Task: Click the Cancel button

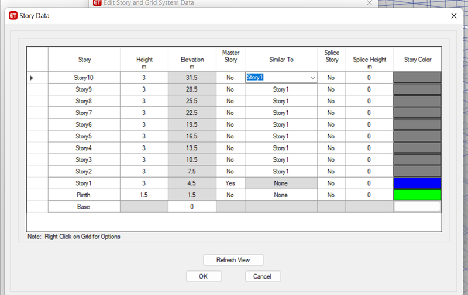Action: coord(263,276)
